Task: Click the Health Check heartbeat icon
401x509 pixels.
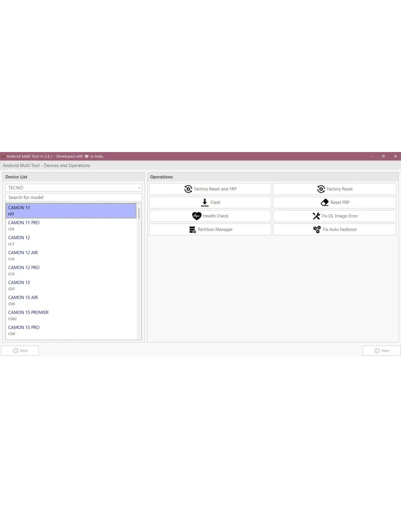Action: [x=197, y=216]
